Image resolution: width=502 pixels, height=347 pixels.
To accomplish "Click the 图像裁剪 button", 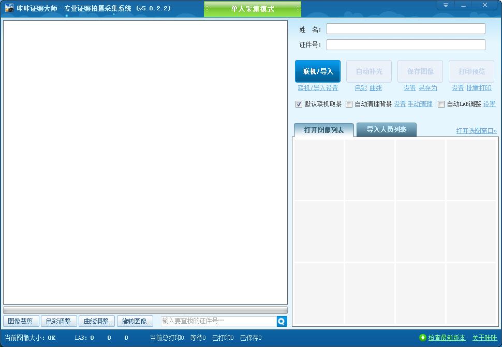I will [x=21, y=321].
